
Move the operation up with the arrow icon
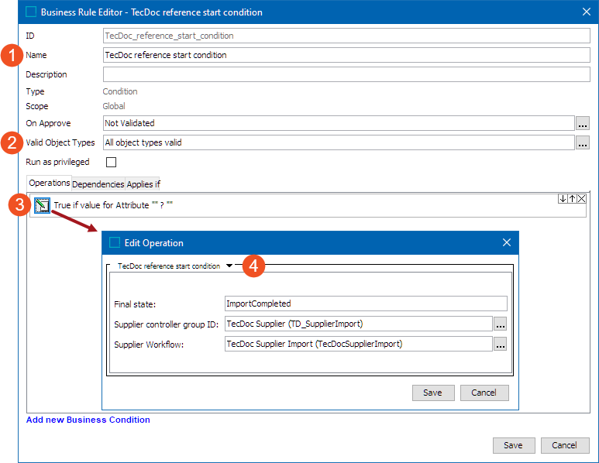(x=572, y=198)
